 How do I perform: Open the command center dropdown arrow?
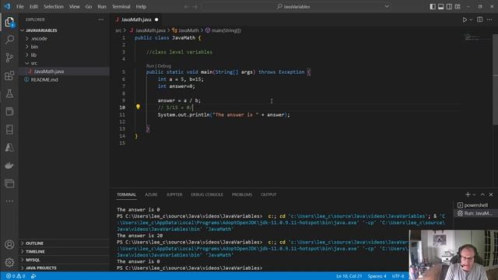tap(387, 6)
